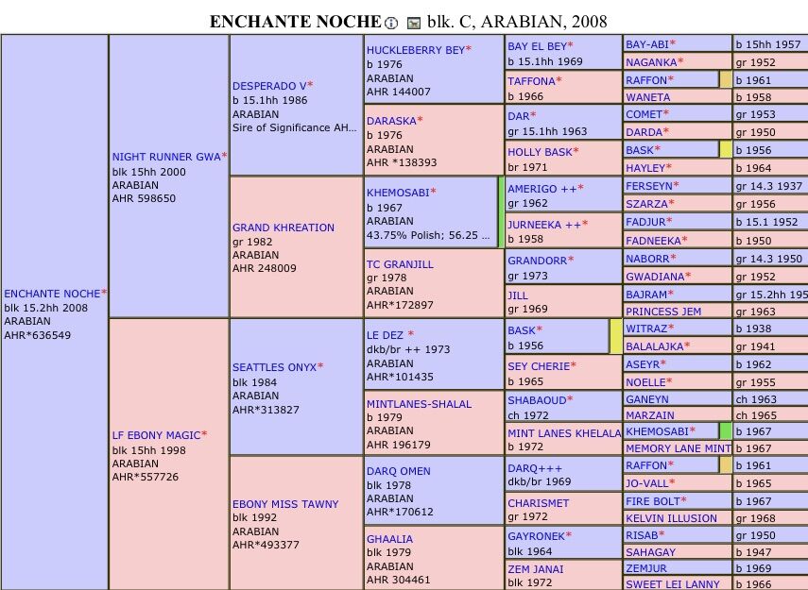This screenshot has width=808, height=590.
Task: Click the red asterisk after DARASKA
Action: pyautogui.click(x=420, y=120)
